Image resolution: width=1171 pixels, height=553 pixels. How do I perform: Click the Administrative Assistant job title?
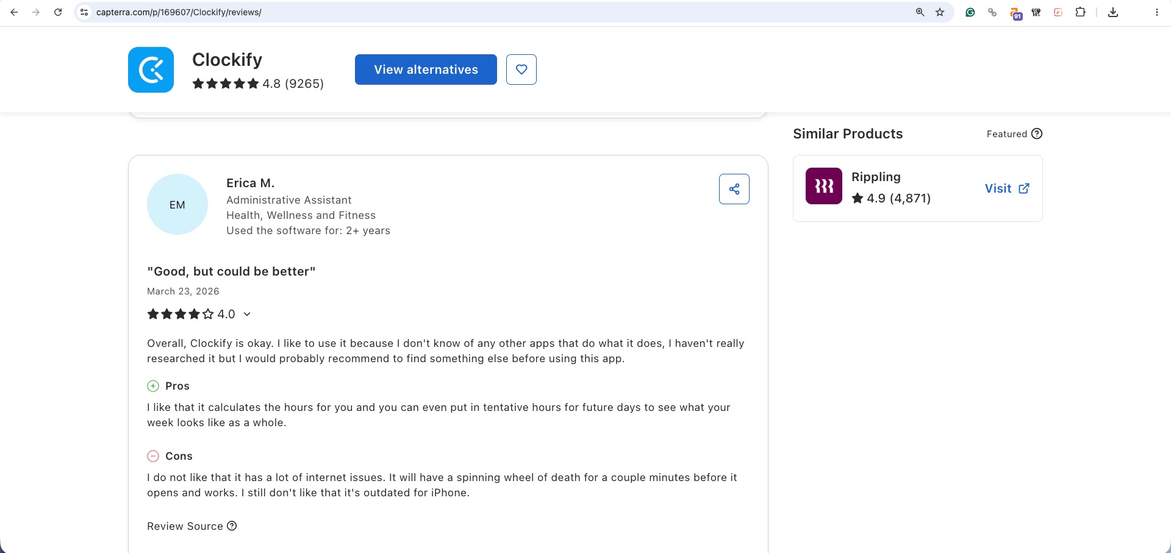click(x=288, y=200)
